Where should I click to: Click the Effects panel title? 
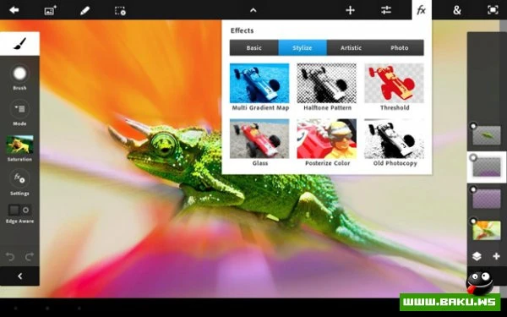tap(242, 30)
